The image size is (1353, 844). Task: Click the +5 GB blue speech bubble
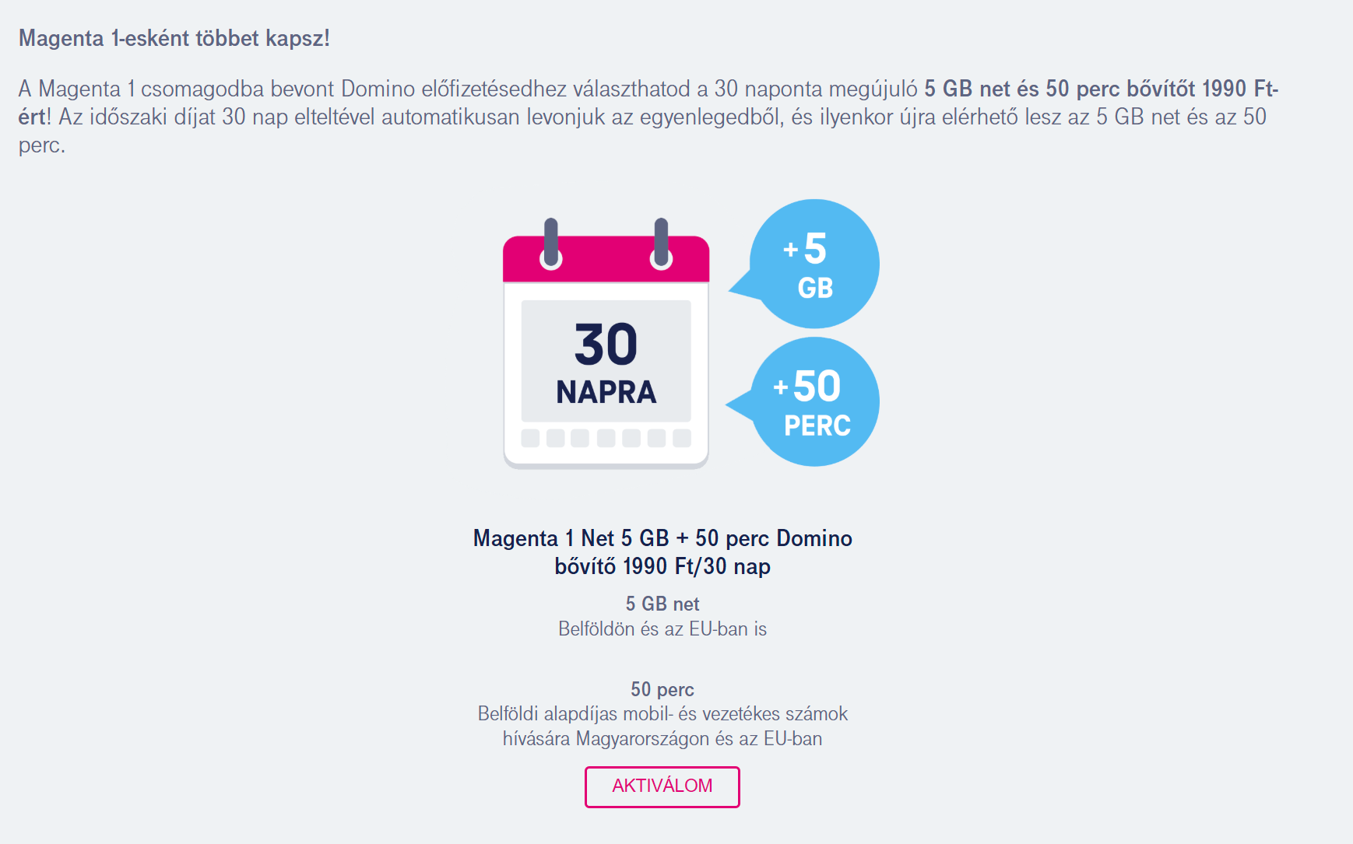point(810,264)
